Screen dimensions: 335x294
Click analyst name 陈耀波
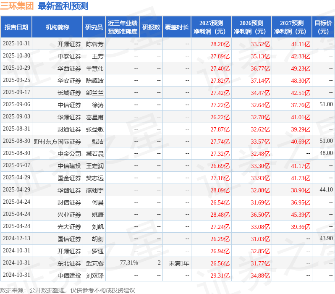[x=95, y=81]
